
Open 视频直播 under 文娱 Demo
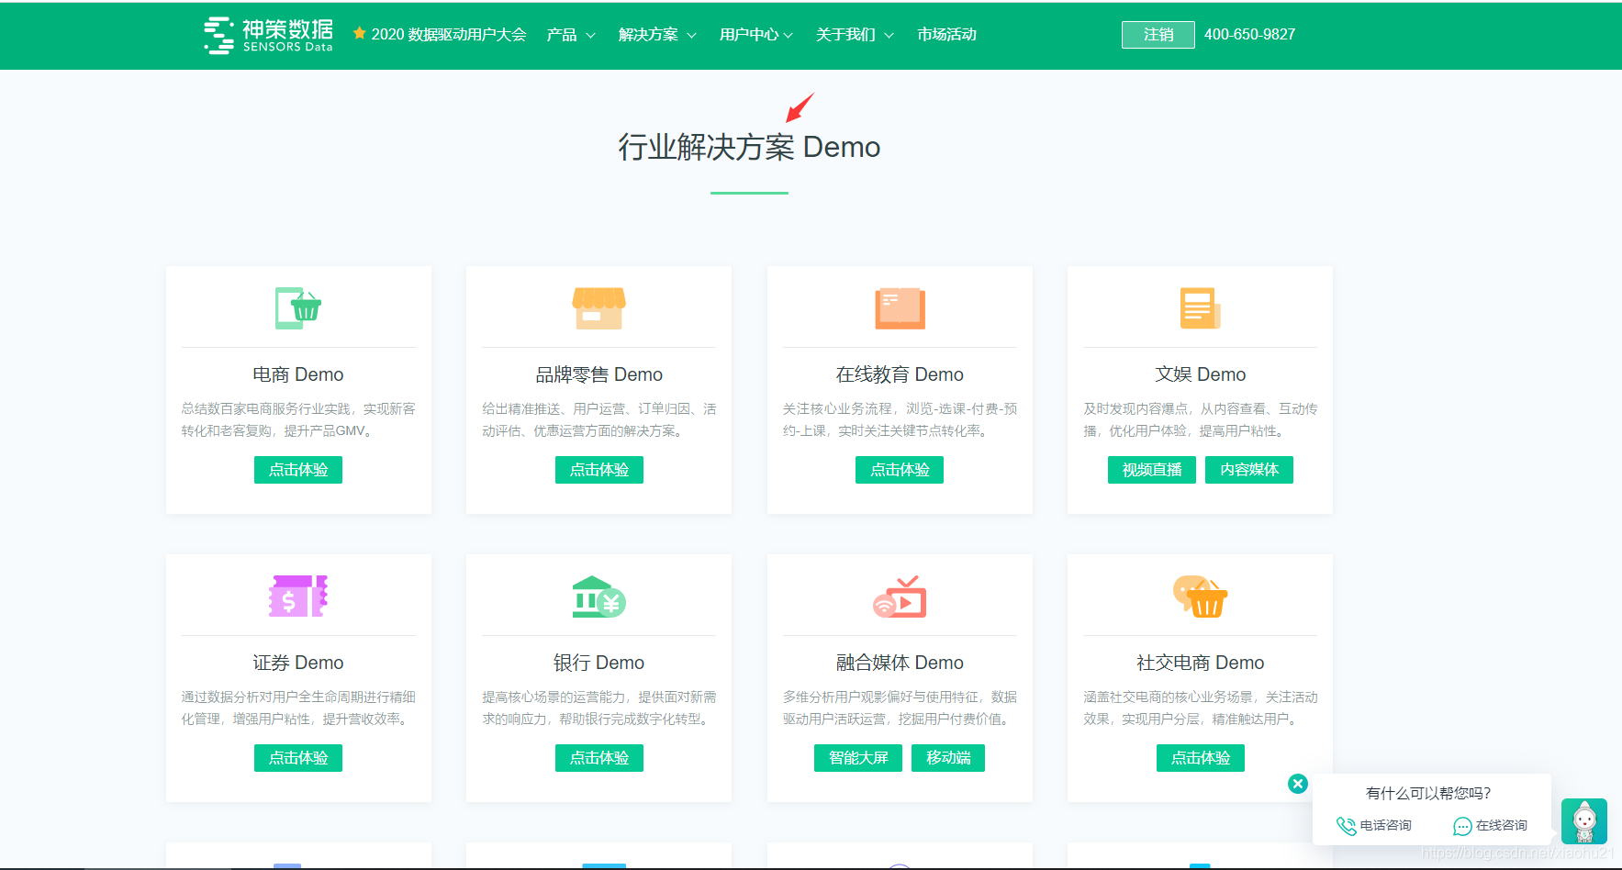click(x=1151, y=469)
